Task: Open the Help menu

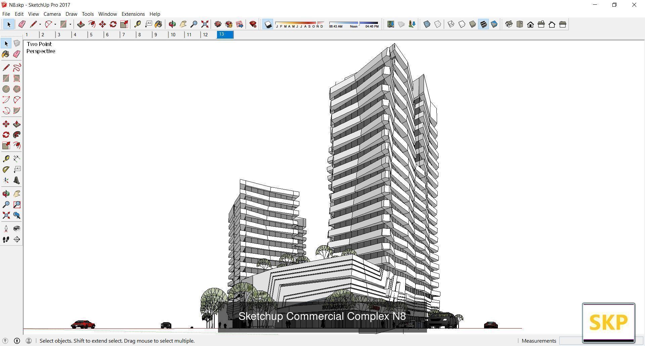Action: click(x=155, y=14)
